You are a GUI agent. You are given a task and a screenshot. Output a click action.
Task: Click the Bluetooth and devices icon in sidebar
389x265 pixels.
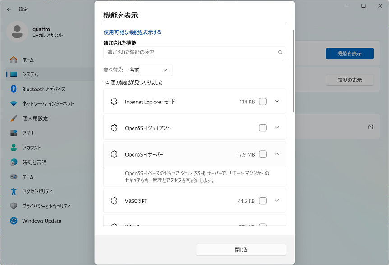click(14, 89)
